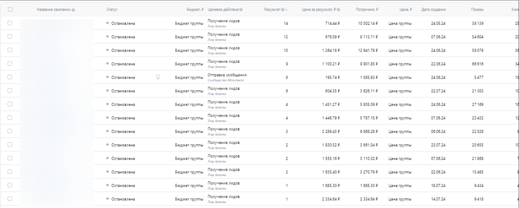Select checkbox for campaign created 22.07.24
519x208 pixels.
(x=10, y=90)
